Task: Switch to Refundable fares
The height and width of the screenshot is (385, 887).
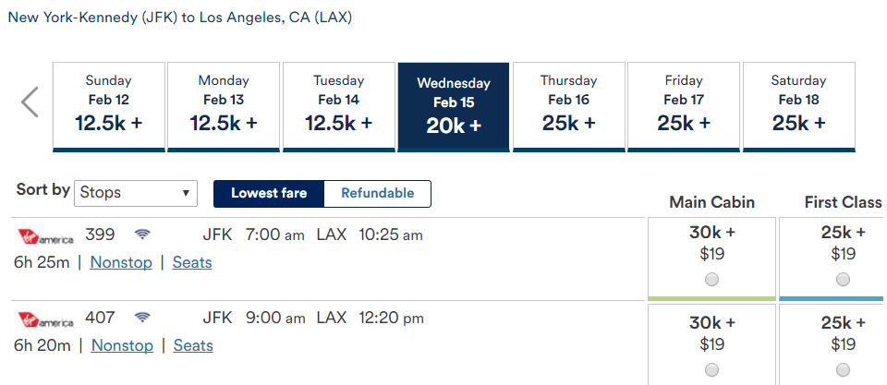Action: pyautogui.click(x=377, y=193)
